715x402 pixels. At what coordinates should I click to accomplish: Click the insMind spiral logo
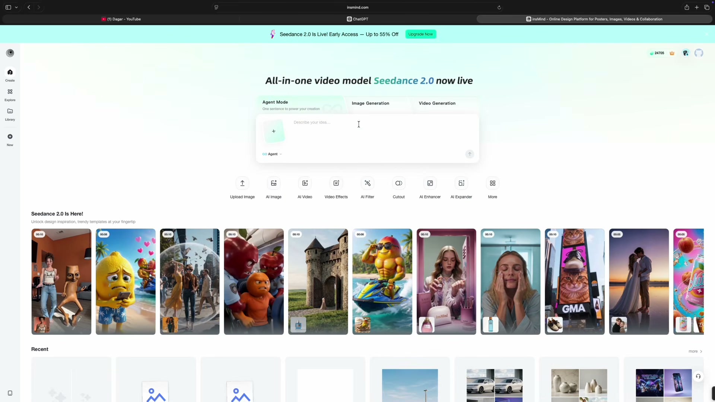click(10, 53)
